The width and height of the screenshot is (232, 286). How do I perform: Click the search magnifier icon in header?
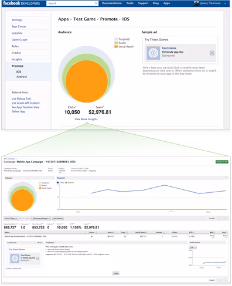click(96, 3)
